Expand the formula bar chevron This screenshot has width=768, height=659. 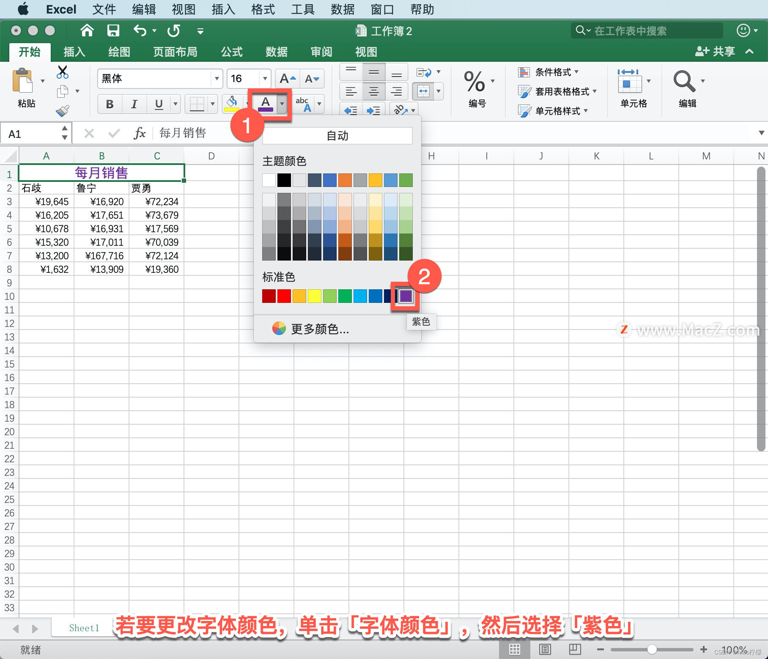(x=761, y=133)
